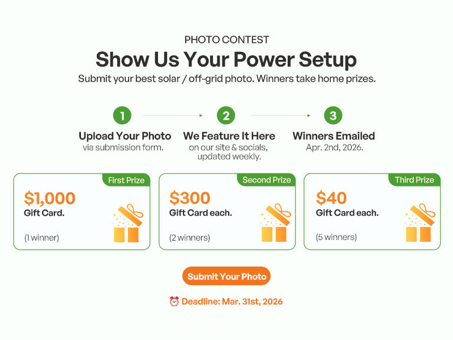Click the alarm clock icon beside the deadline
The width and height of the screenshot is (453, 340).
pos(174,302)
